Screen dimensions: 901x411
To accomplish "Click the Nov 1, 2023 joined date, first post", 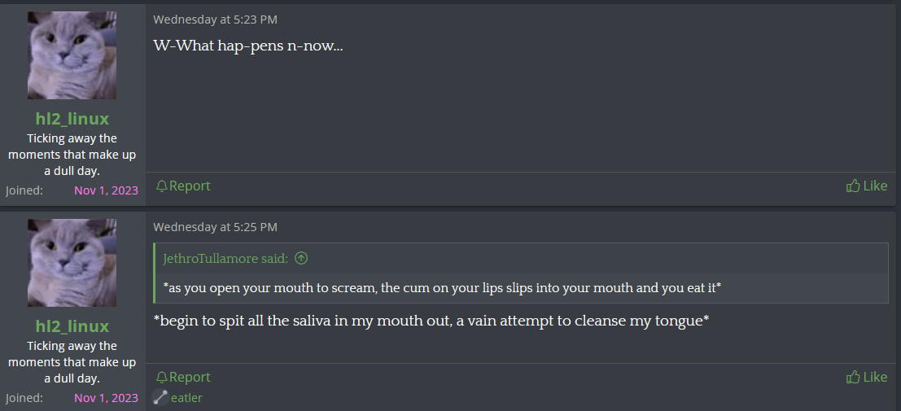I will tap(107, 190).
